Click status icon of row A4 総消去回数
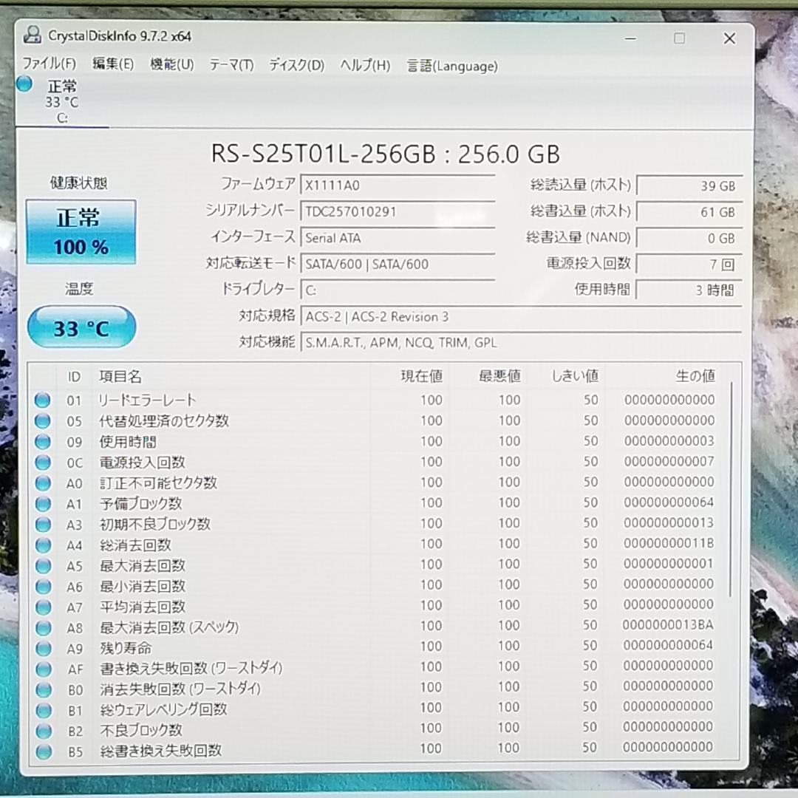 click(43, 545)
